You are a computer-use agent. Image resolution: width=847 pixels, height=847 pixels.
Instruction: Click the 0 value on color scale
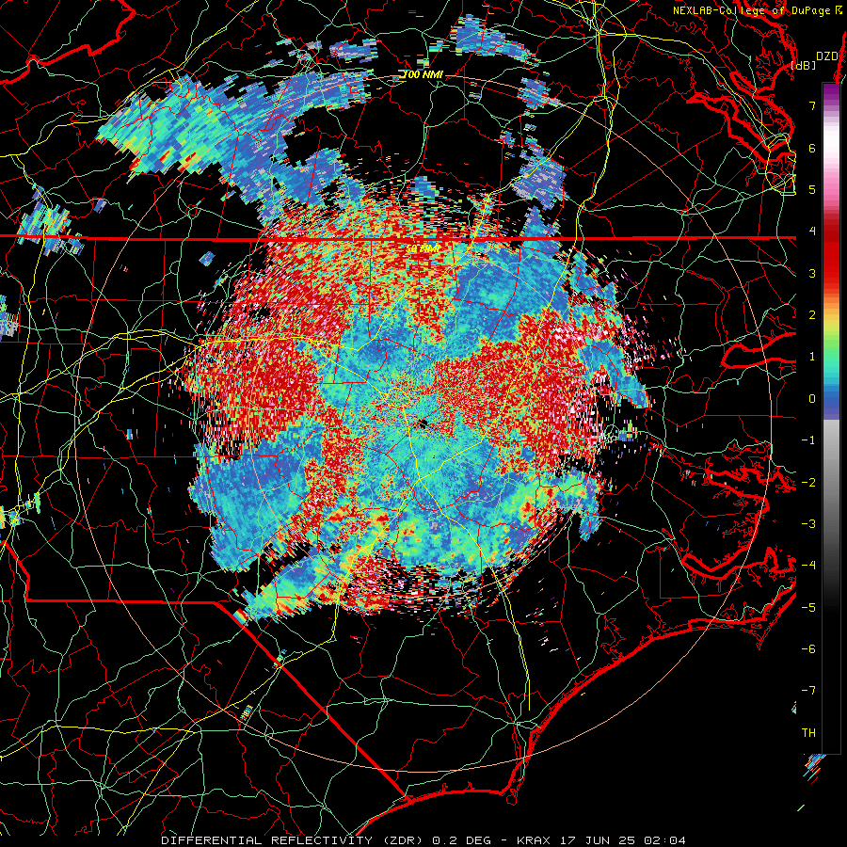point(812,399)
